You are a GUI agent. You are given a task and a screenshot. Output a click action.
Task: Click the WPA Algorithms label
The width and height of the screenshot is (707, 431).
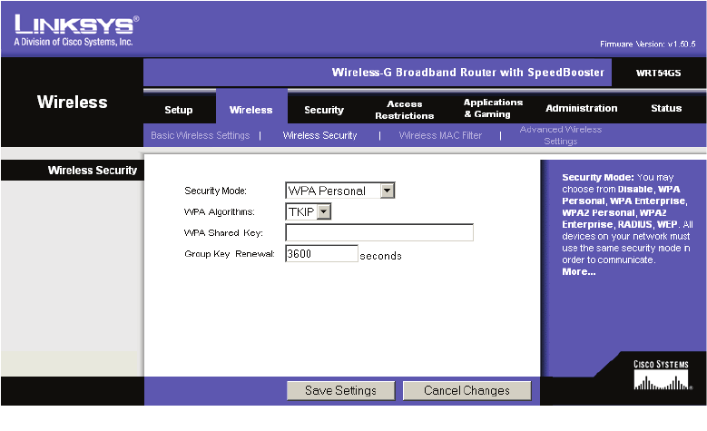click(x=219, y=212)
